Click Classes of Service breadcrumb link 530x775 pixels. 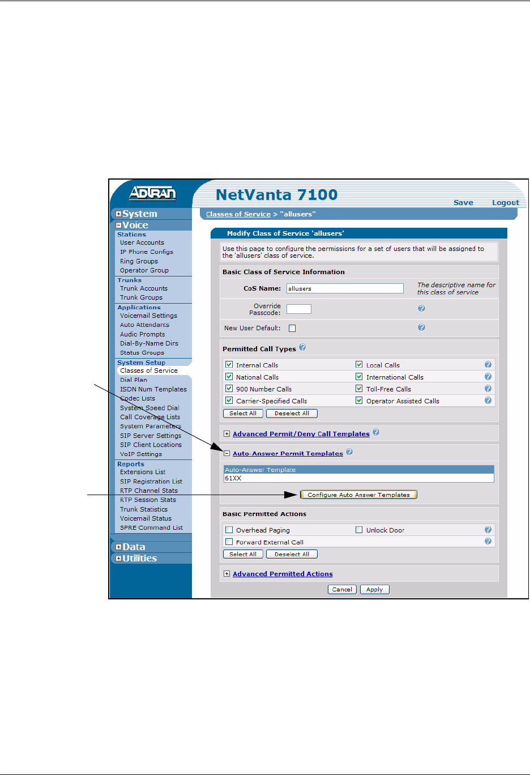(238, 214)
